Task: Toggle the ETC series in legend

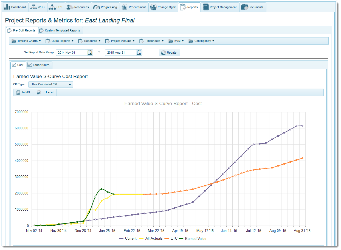Action: tap(171, 239)
